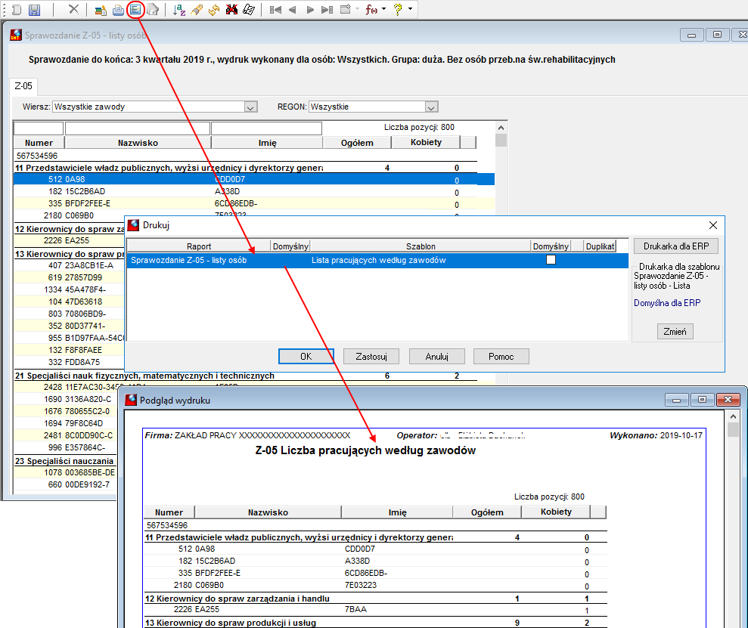Image resolution: width=748 pixels, height=628 pixels.
Task: Click the striped sheet toolbar icon
Action: (x=249, y=10)
